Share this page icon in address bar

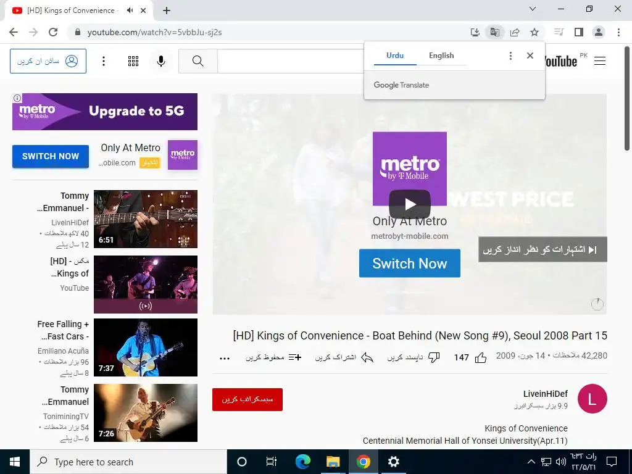pos(515,32)
